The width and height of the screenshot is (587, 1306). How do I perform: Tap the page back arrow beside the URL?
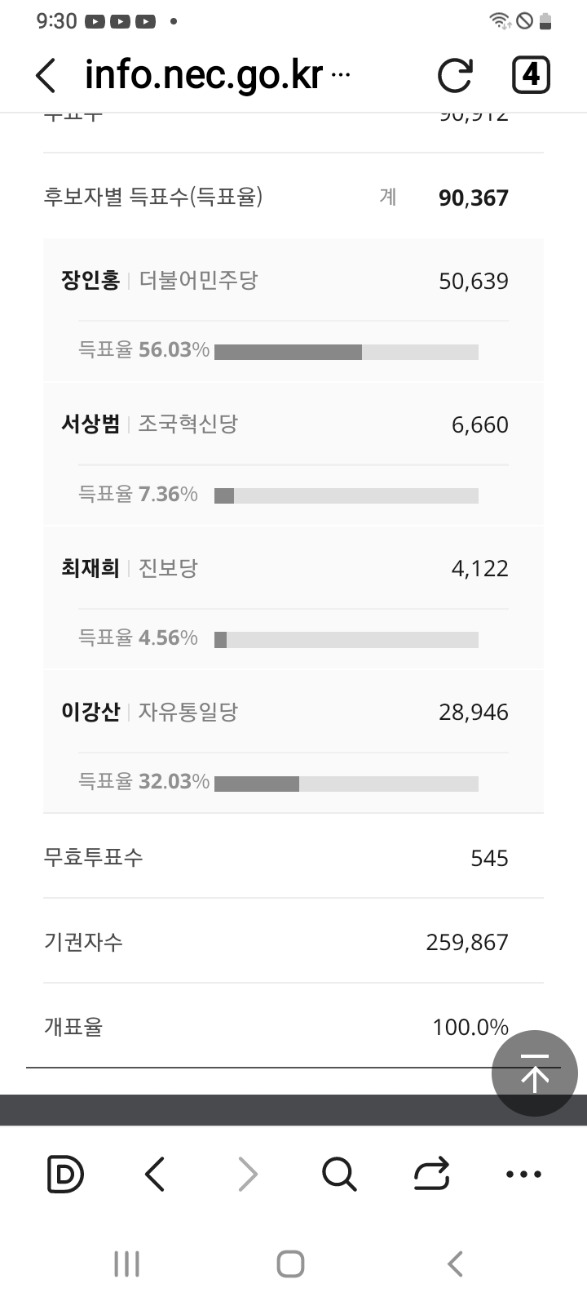[46, 76]
